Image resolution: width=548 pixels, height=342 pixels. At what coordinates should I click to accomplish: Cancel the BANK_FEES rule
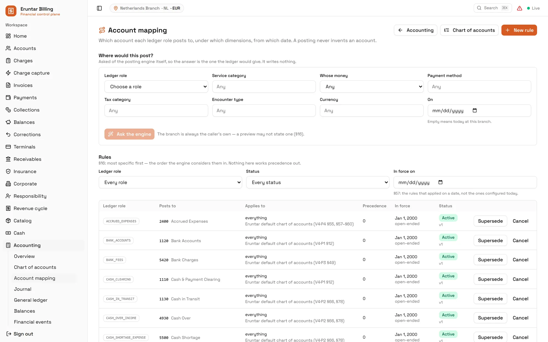tap(520, 260)
